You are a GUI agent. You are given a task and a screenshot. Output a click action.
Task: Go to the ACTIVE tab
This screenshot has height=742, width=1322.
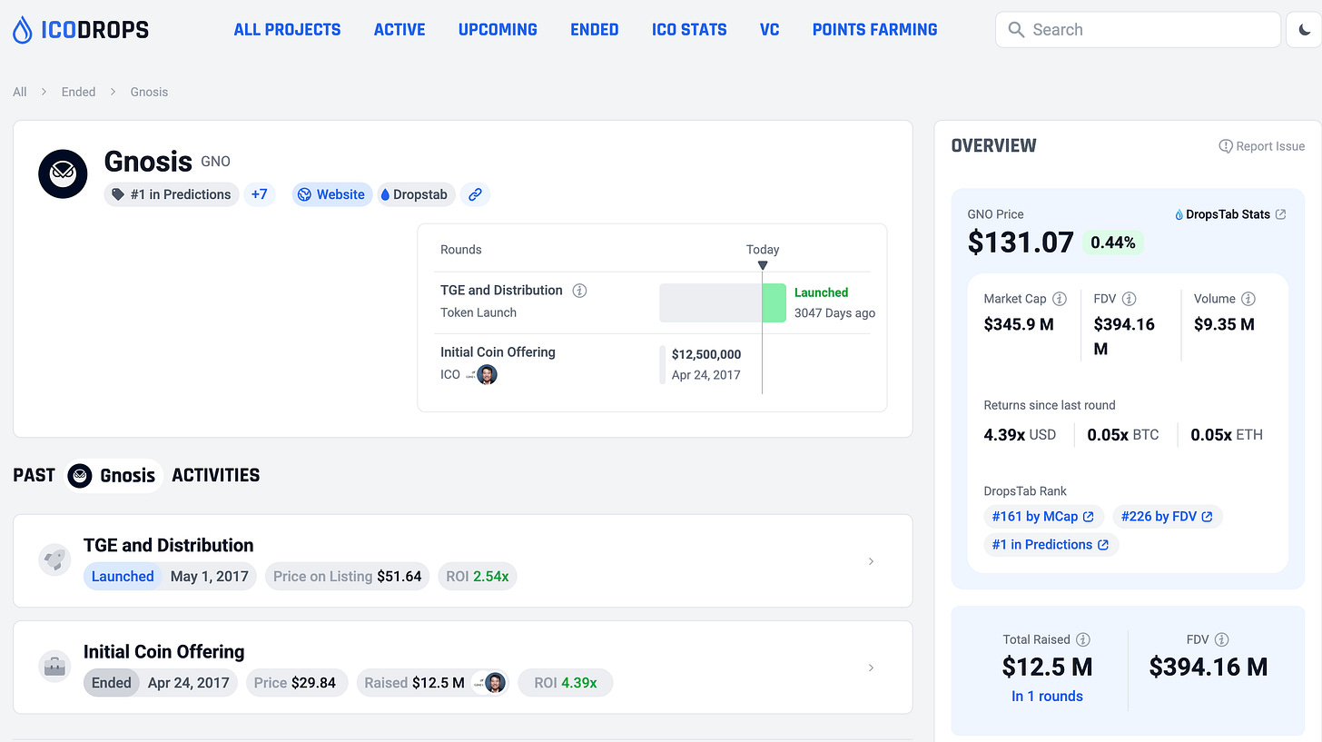pyautogui.click(x=400, y=30)
